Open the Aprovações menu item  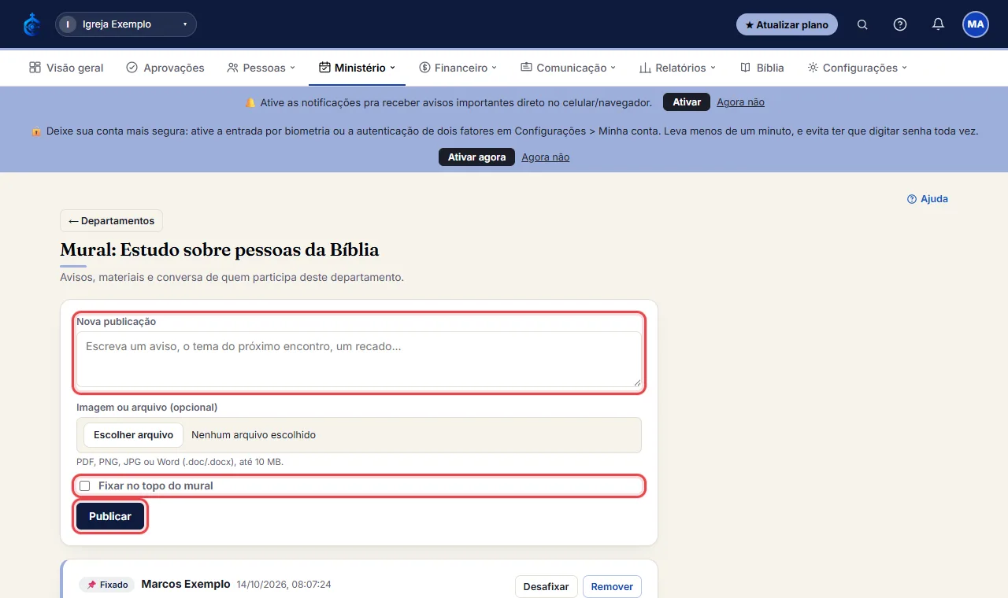(165, 68)
